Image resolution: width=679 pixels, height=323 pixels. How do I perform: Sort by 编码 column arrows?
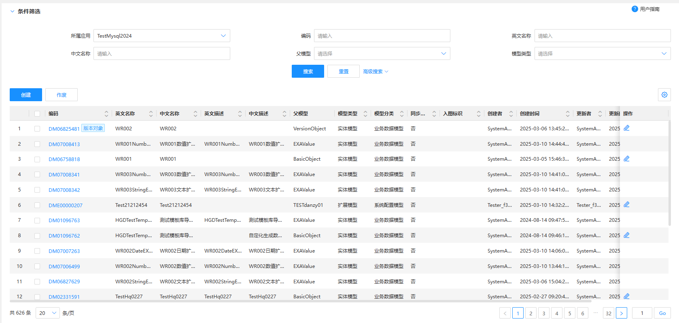[106, 114]
